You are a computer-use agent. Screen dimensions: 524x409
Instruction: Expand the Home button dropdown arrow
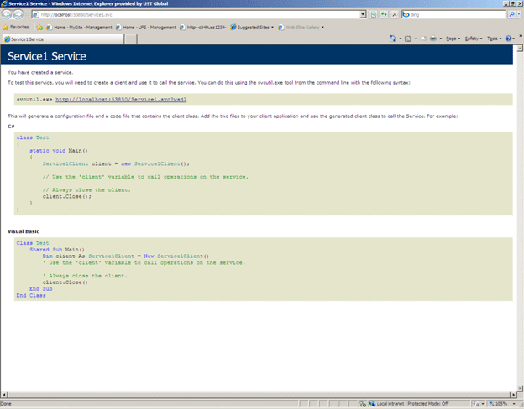click(x=401, y=39)
